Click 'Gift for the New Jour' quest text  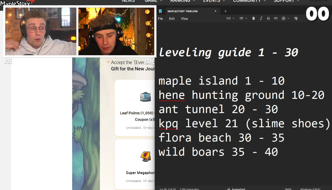[133, 69]
